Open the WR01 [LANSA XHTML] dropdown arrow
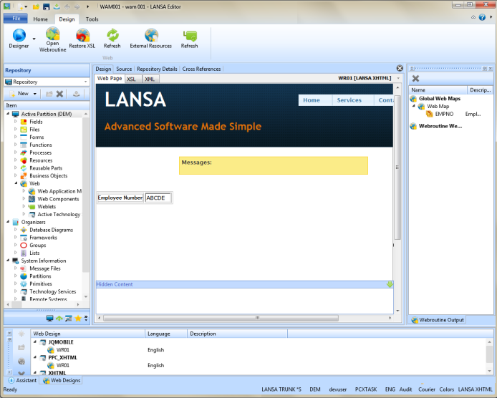The width and height of the screenshot is (497, 398). (398, 78)
